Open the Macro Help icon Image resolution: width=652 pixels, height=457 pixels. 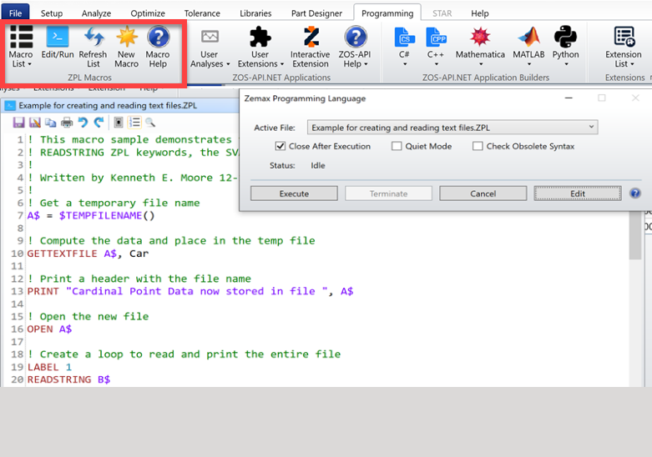158,47
